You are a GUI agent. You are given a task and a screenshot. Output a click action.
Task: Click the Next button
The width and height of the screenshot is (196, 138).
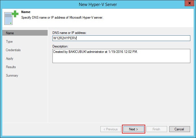134,129
